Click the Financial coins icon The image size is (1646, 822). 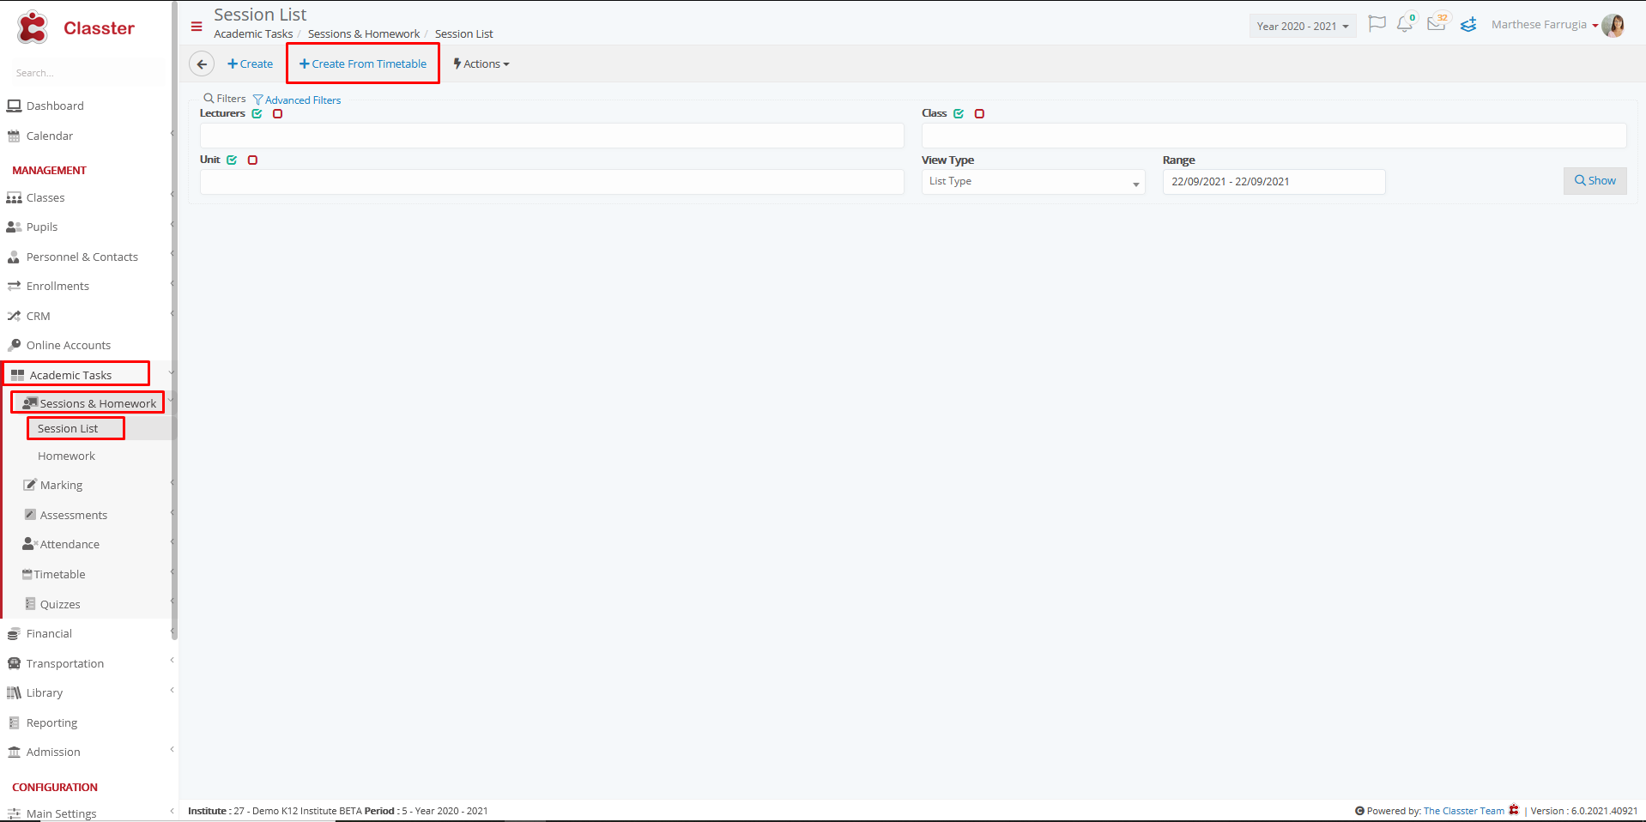tap(14, 634)
